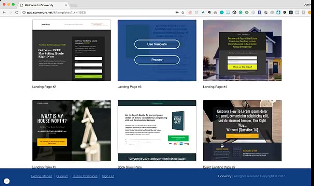Bookmark this page with the star icon
This screenshot has height=186, width=314.
tap(183, 12)
